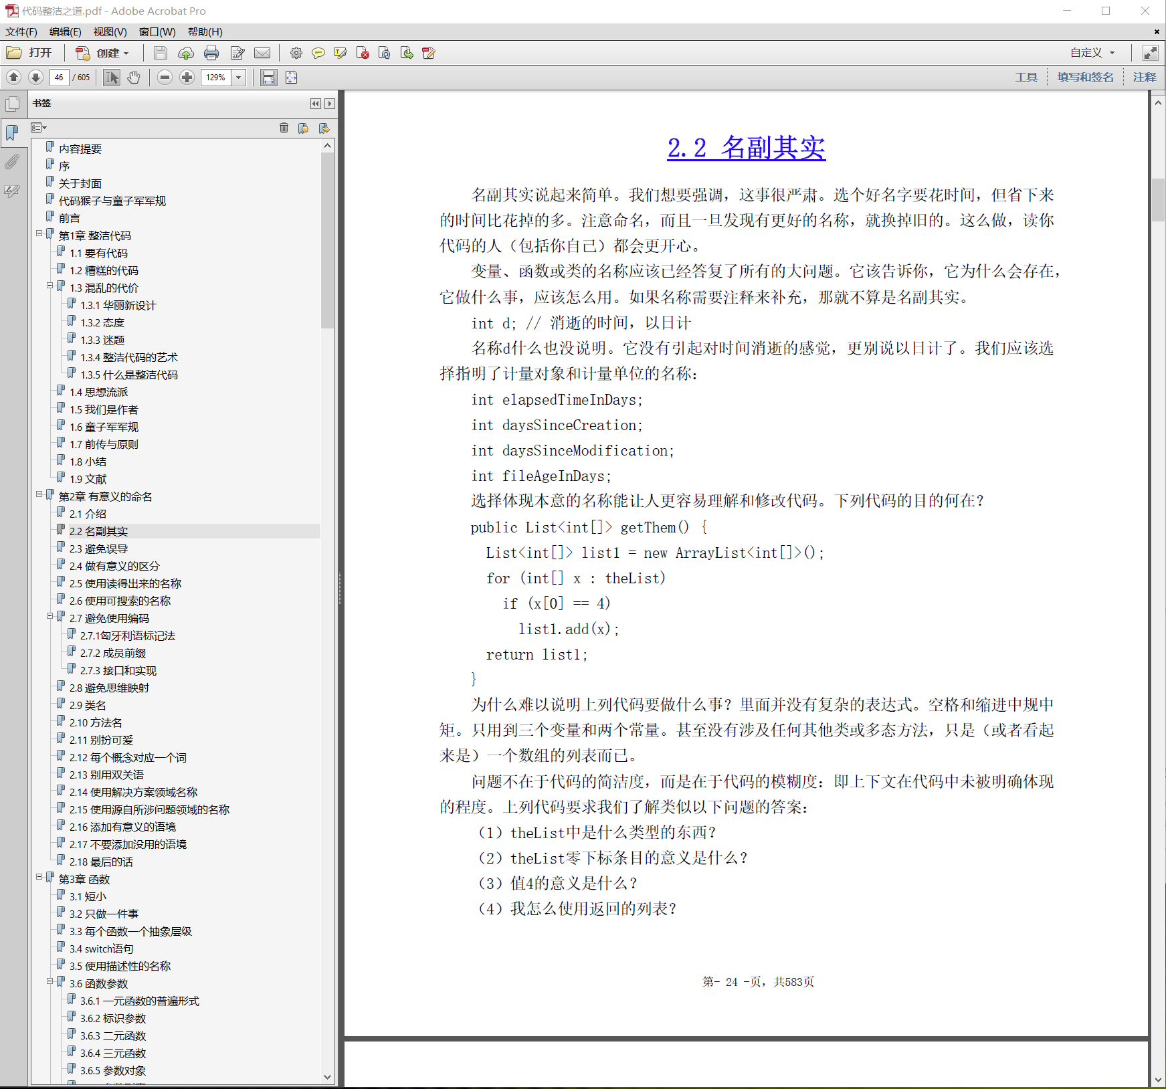
Task: Open the bookmark options menu
Action: (39, 128)
